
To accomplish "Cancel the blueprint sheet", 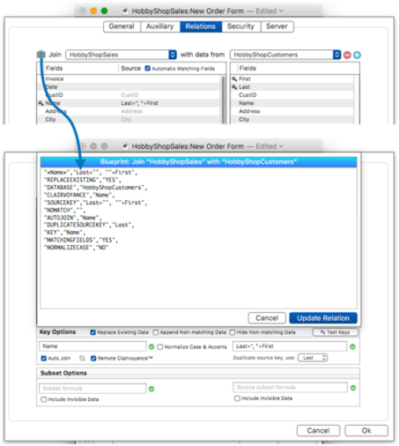I will tap(267, 318).
